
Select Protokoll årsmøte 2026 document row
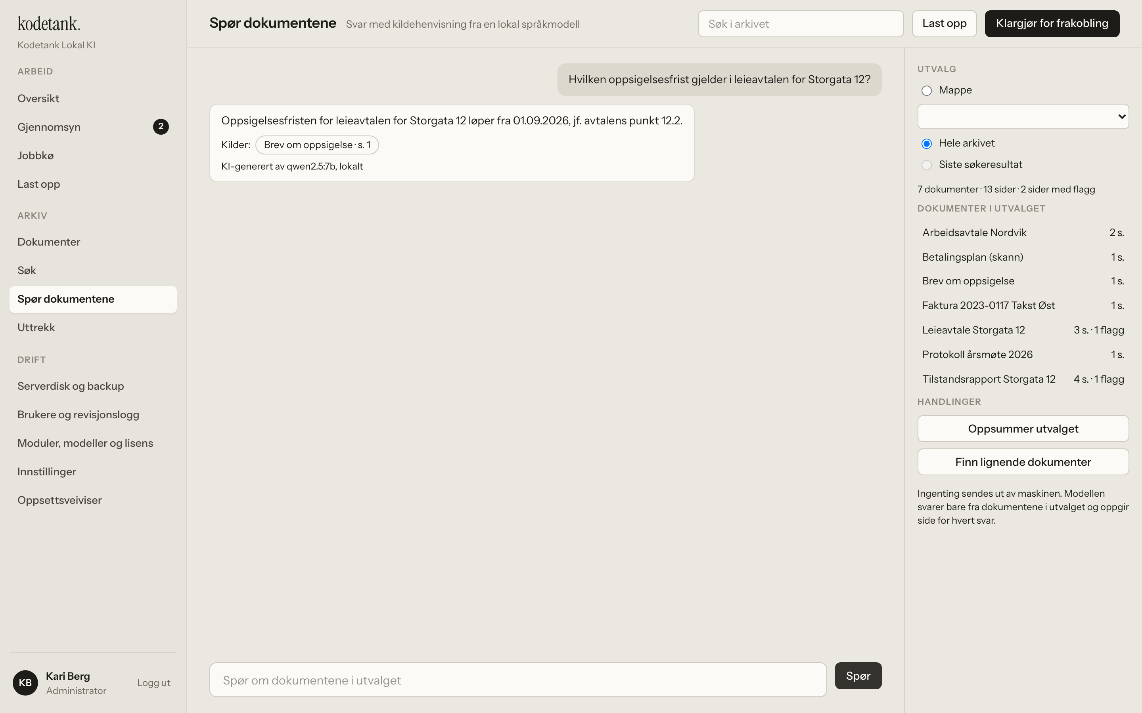(1023, 355)
